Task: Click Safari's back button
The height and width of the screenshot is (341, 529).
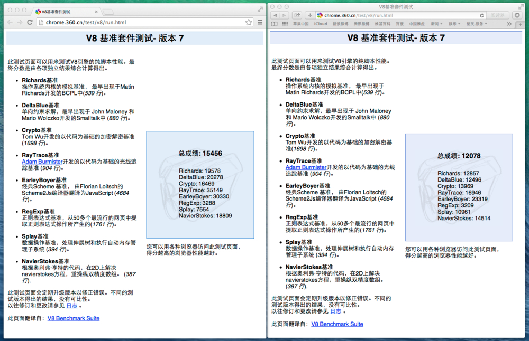Action: tap(276, 15)
